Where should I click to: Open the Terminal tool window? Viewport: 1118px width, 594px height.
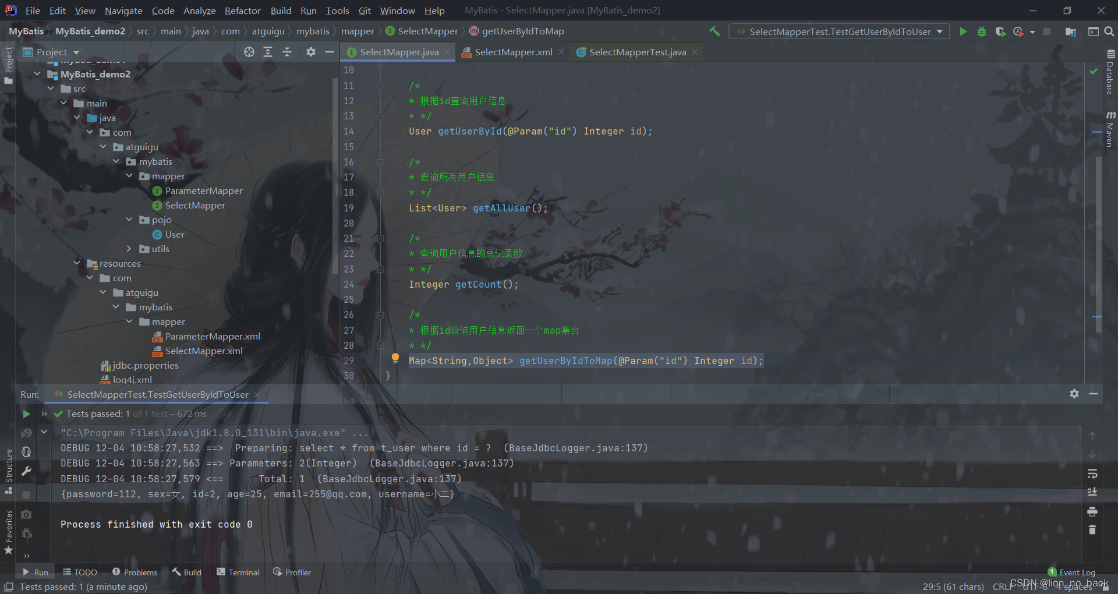tap(238, 572)
